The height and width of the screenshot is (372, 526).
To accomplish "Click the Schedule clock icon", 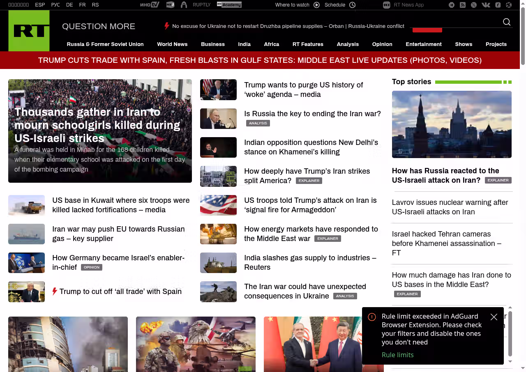I will (x=352, y=5).
